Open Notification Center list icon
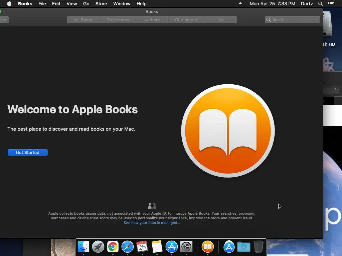 (x=331, y=4)
